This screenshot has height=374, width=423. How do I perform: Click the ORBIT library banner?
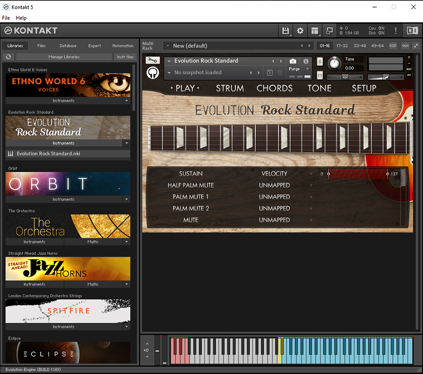click(68, 183)
